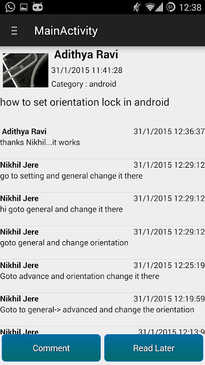Open the hamburger navigation drawer icon
This screenshot has height=365, width=205.
(14, 30)
